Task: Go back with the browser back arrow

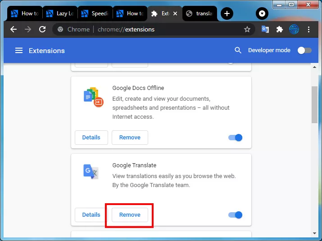Action: [14, 29]
